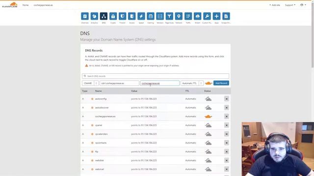Delete the cpcalendars record
This screenshot has width=314, height=176.
coord(227,134)
